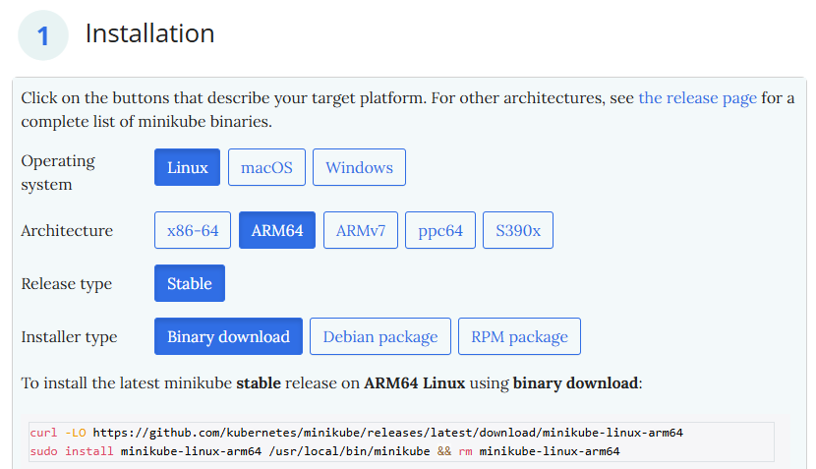Click the Installation heading

(149, 33)
